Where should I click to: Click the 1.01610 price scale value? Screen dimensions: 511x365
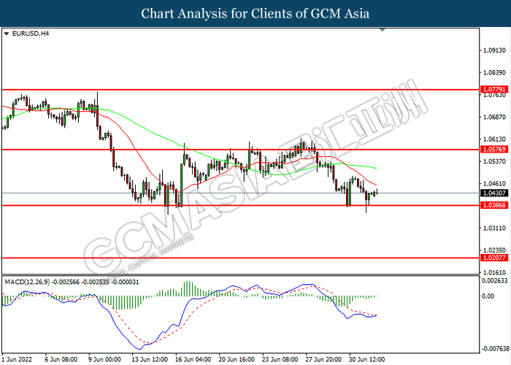pos(494,272)
